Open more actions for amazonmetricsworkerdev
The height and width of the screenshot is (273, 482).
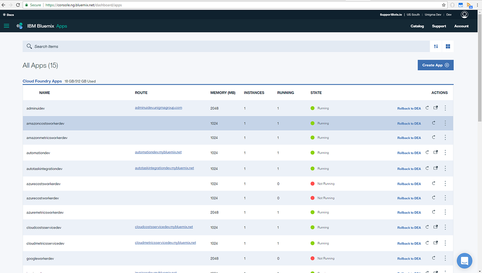(445, 138)
